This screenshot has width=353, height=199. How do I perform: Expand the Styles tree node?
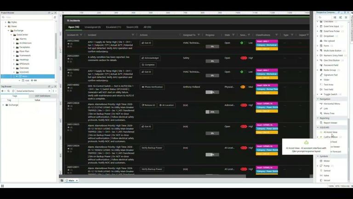tap(6, 22)
